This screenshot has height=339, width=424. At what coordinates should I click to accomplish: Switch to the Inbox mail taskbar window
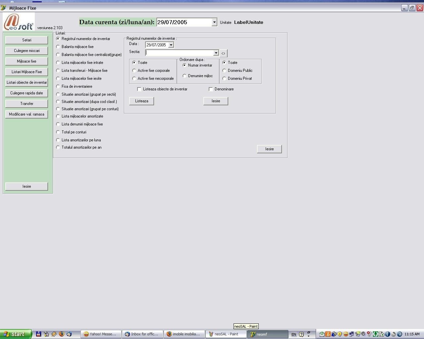(143, 334)
